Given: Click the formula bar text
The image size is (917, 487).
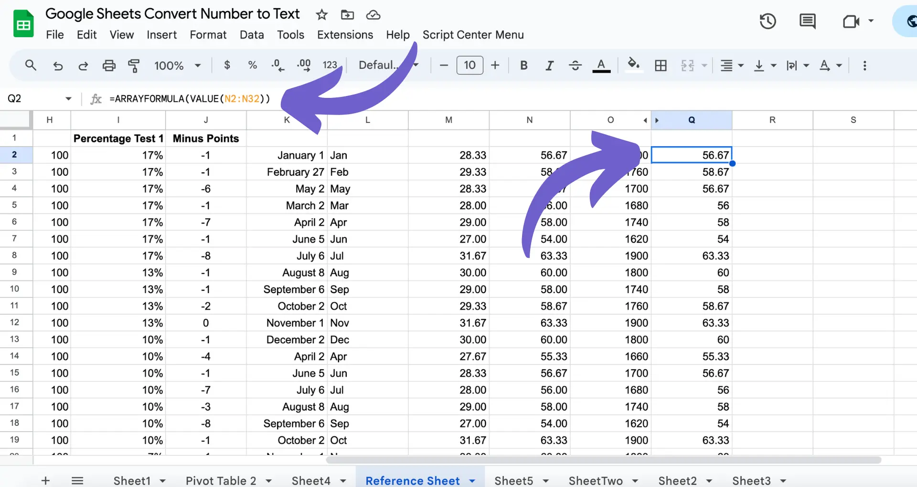Looking at the screenshot, I should [190, 99].
